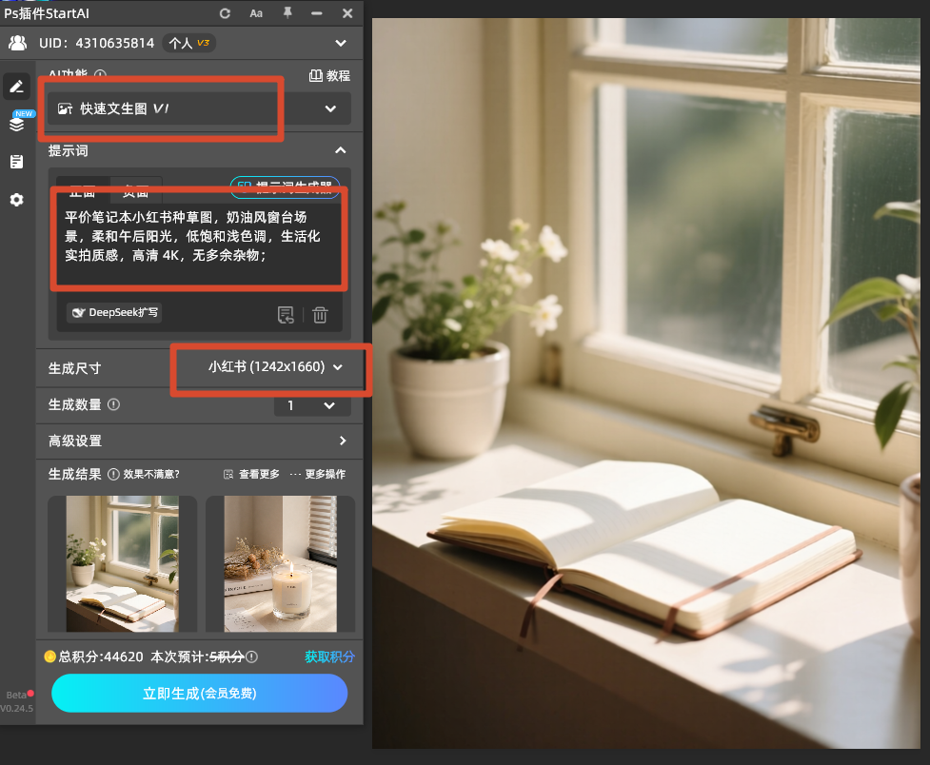This screenshot has height=765, width=930.
Task: Open the Aa font size setting
Action: (256, 13)
